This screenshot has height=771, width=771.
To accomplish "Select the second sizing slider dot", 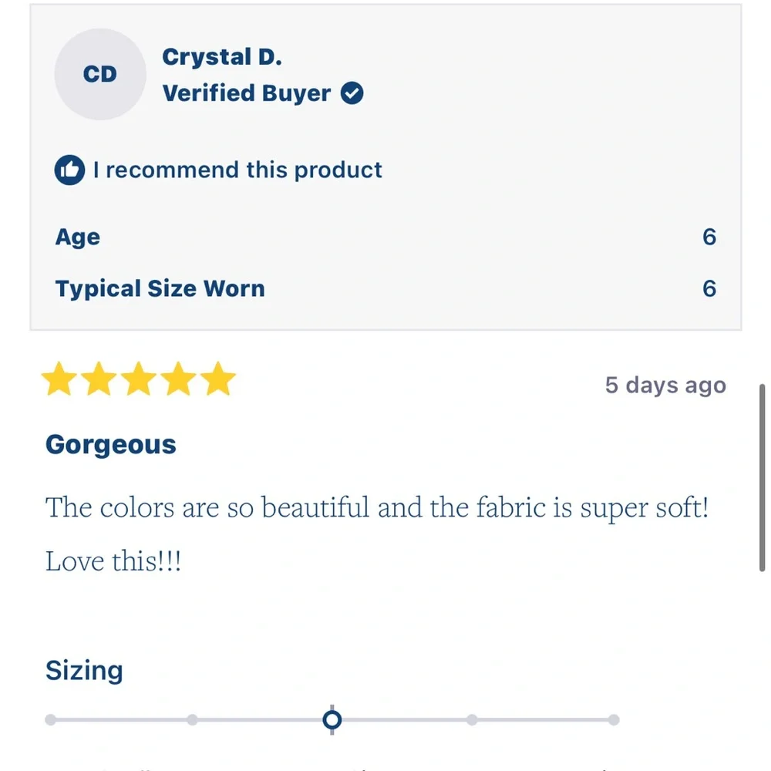I will 192,720.
